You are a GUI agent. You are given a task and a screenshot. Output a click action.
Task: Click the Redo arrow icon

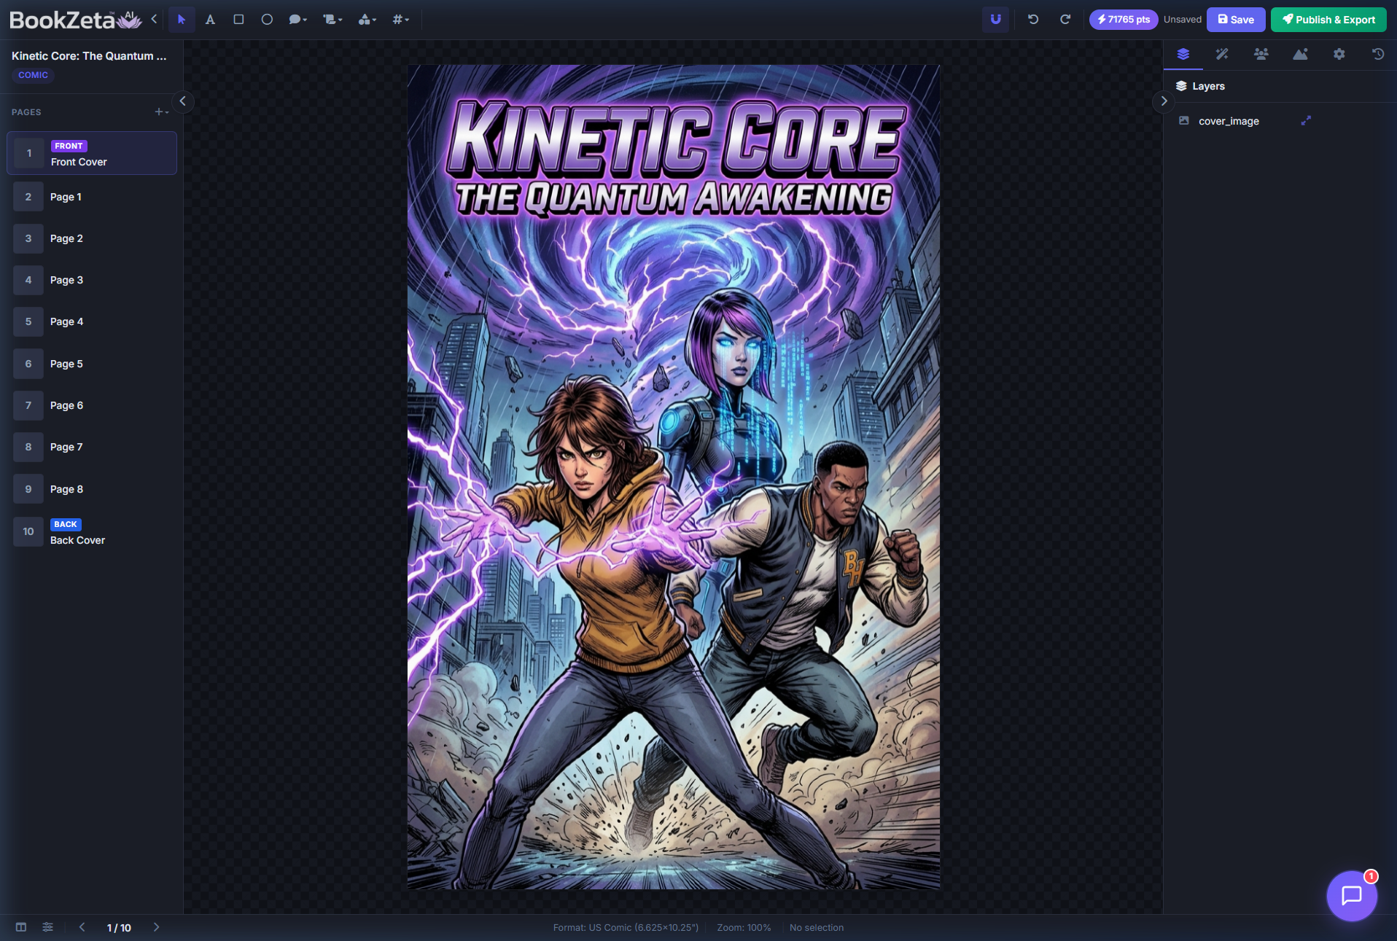pos(1065,20)
